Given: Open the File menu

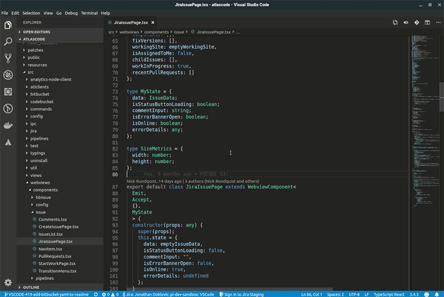Looking at the screenshot, I should click(x=4, y=13).
